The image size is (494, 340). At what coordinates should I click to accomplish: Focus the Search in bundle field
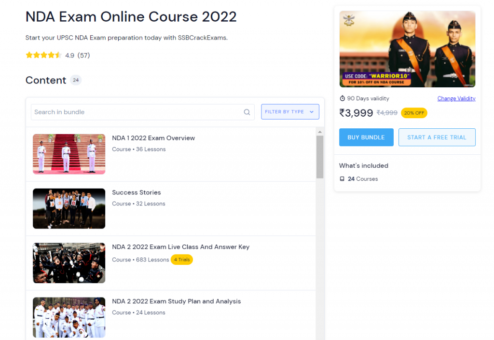[x=142, y=112]
